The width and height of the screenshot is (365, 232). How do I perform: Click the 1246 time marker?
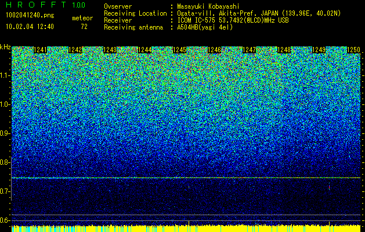(214, 50)
